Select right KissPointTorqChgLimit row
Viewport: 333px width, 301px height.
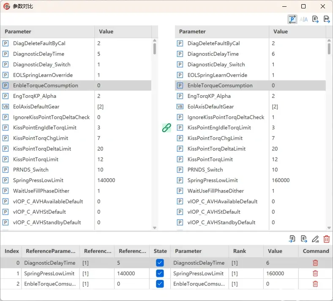click(x=251, y=138)
